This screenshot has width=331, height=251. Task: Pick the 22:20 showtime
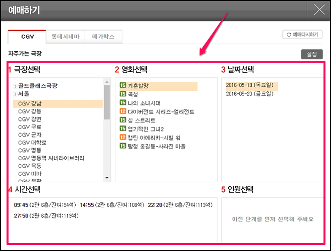click(180, 205)
